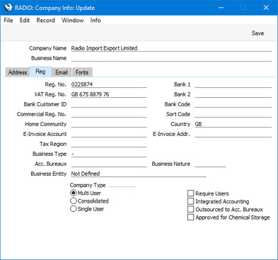Toggle Approved for Chemical Storage

pyautogui.click(x=190, y=217)
